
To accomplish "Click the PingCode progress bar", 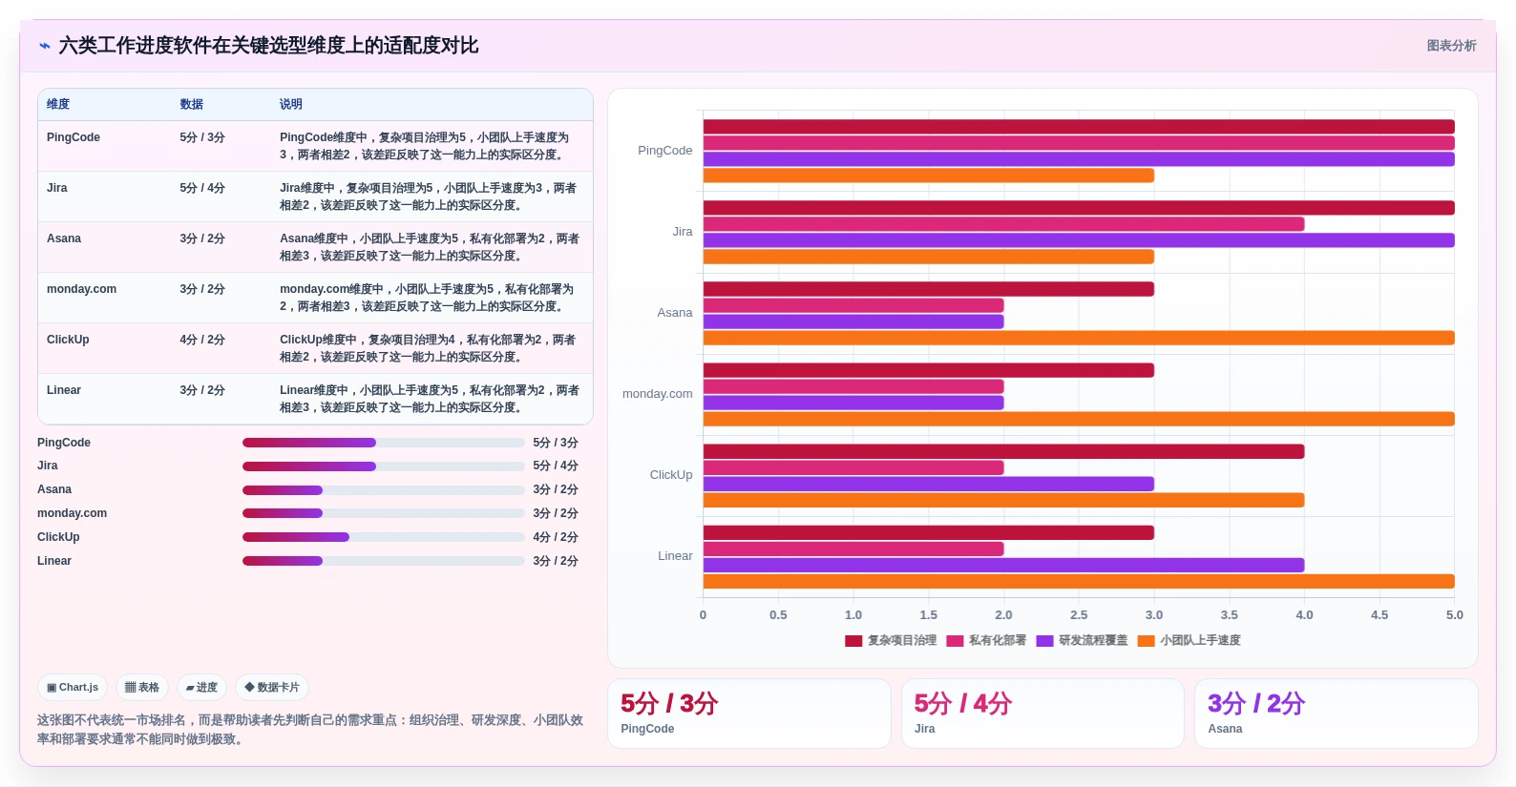I will [384, 443].
